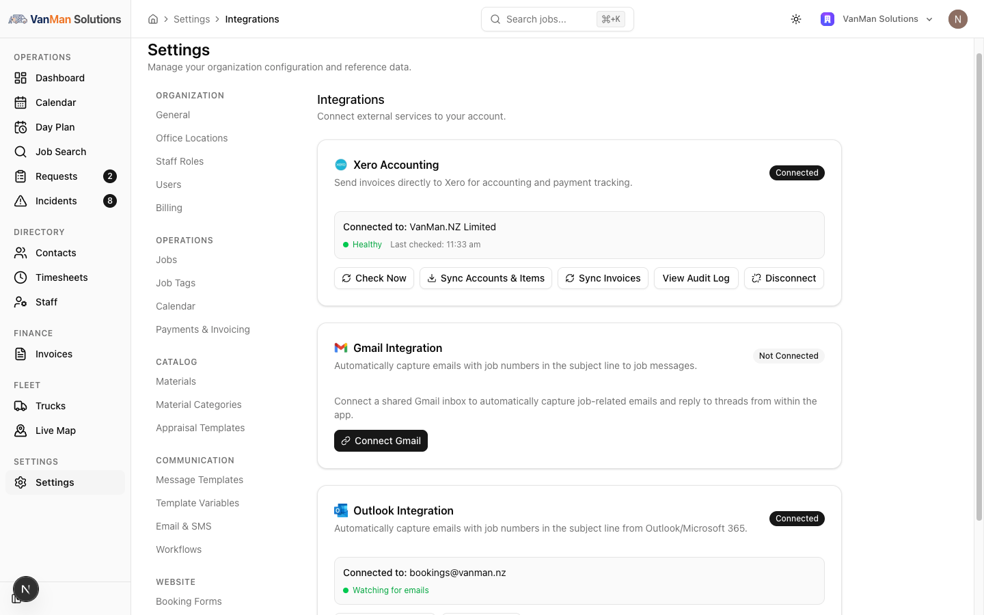Screen dimensions: 984x615
Task: Open the Live Map
Action: click(x=65, y=430)
